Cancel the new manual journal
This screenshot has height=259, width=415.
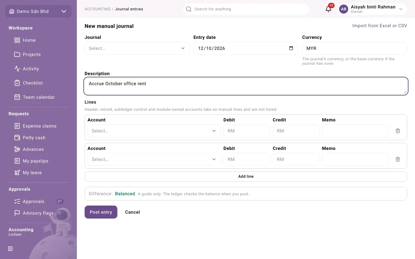(x=133, y=212)
